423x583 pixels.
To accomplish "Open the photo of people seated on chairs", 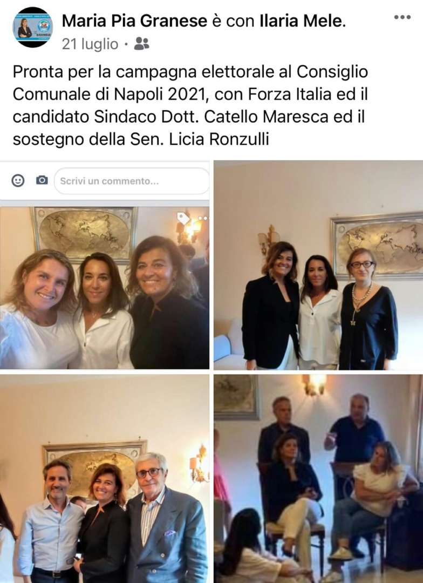I will coord(318,479).
